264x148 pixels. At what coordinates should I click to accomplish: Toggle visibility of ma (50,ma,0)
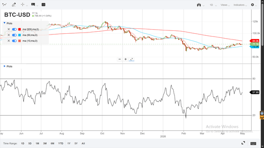[x=14, y=35]
